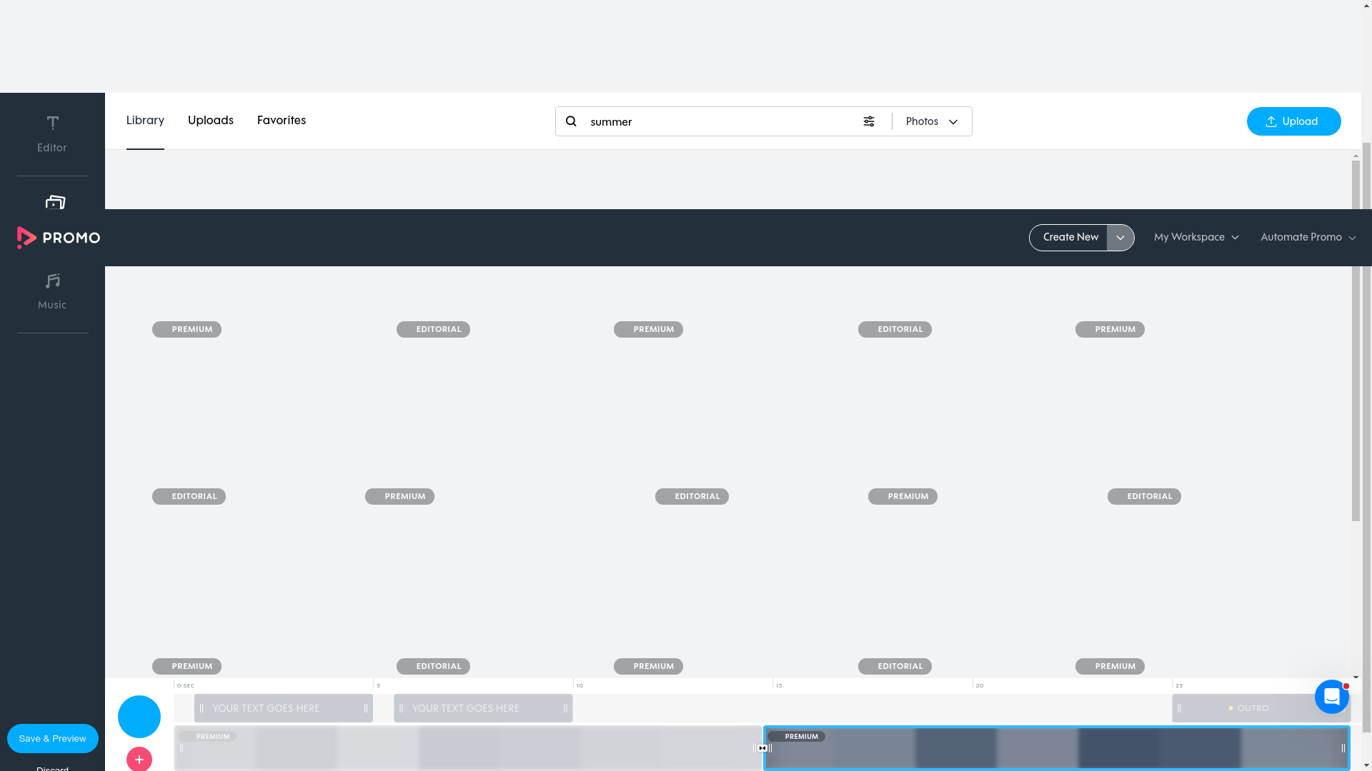Image resolution: width=1372 pixels, height=771 pixels.
Task: Click the library scrollbar down arrow
Action: (x=1356, y=677)
